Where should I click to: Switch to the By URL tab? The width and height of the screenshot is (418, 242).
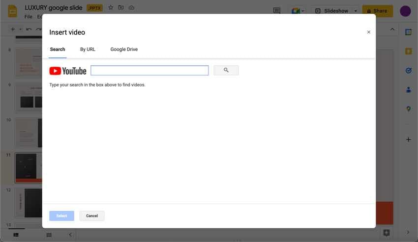point(88,50)
